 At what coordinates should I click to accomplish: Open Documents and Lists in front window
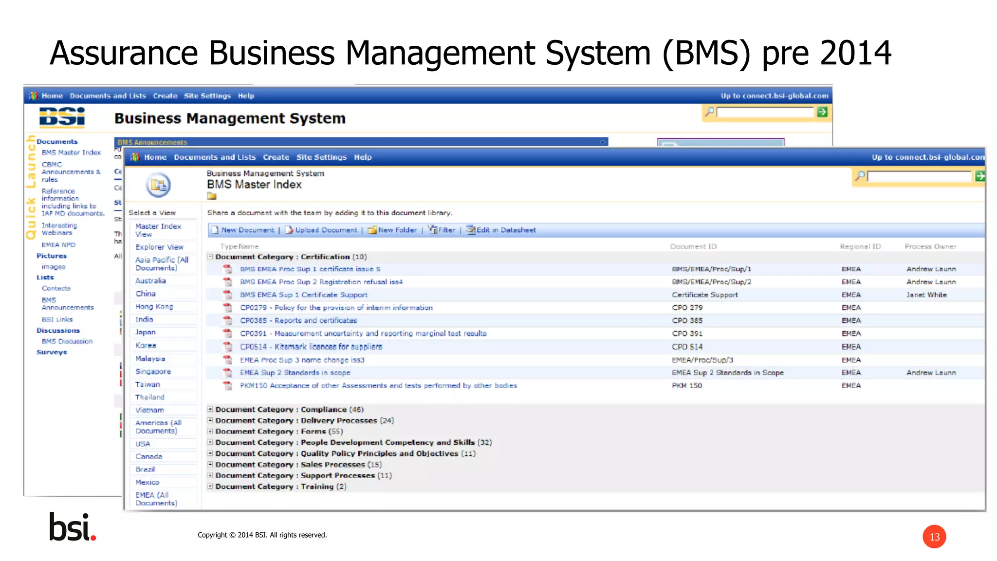tap(215, 157)
